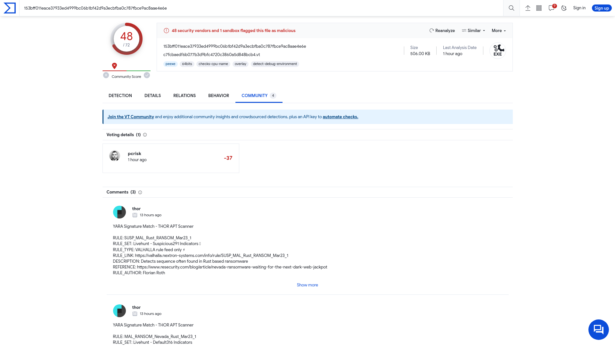Expand the Similar dropdown
This screenshot has height=346, width=615.
click(473, 31)
